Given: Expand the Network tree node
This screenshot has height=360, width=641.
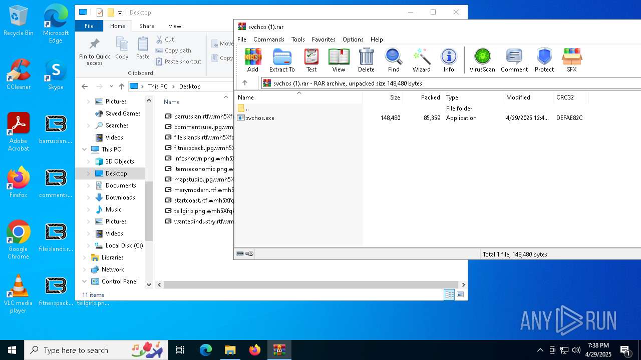Looking at the screenshot, I should point(84,269).
